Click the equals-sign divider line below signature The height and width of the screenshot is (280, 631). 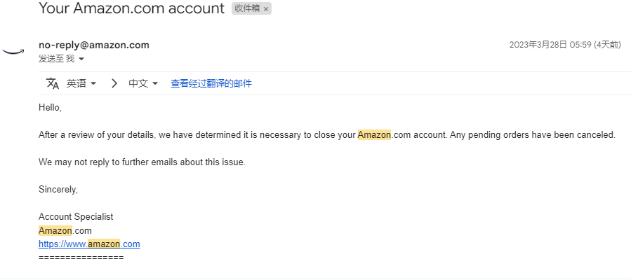[81, 258]
